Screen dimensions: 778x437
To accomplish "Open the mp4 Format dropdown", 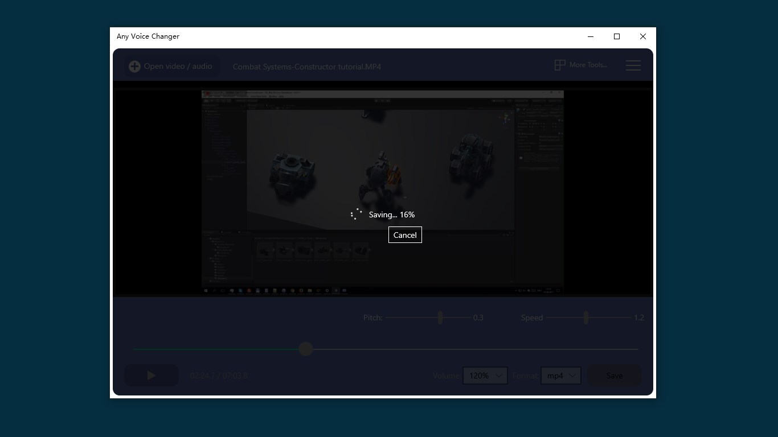I will (x=560, y=376).
